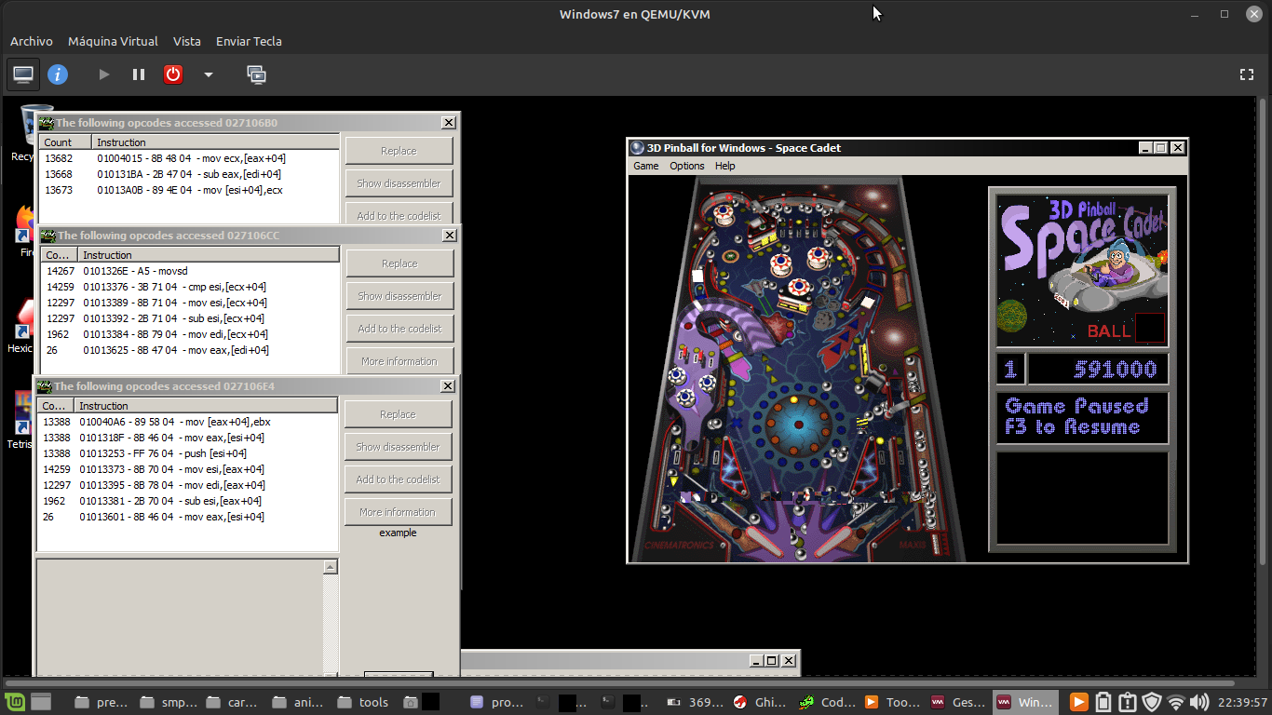Image resolution: width=1272 pixels, height=715 pixels.
Task: Click the Count column header in the top list
Action: pos(65,142)
